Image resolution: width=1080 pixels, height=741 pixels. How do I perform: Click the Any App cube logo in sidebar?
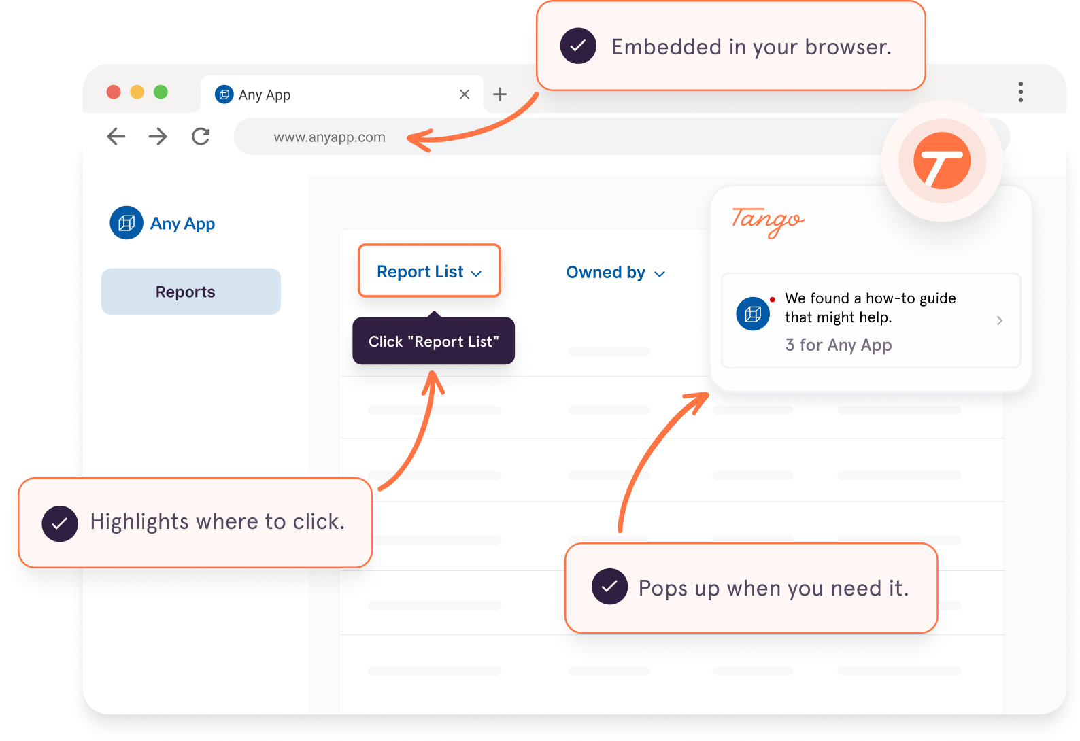point(126,223)
